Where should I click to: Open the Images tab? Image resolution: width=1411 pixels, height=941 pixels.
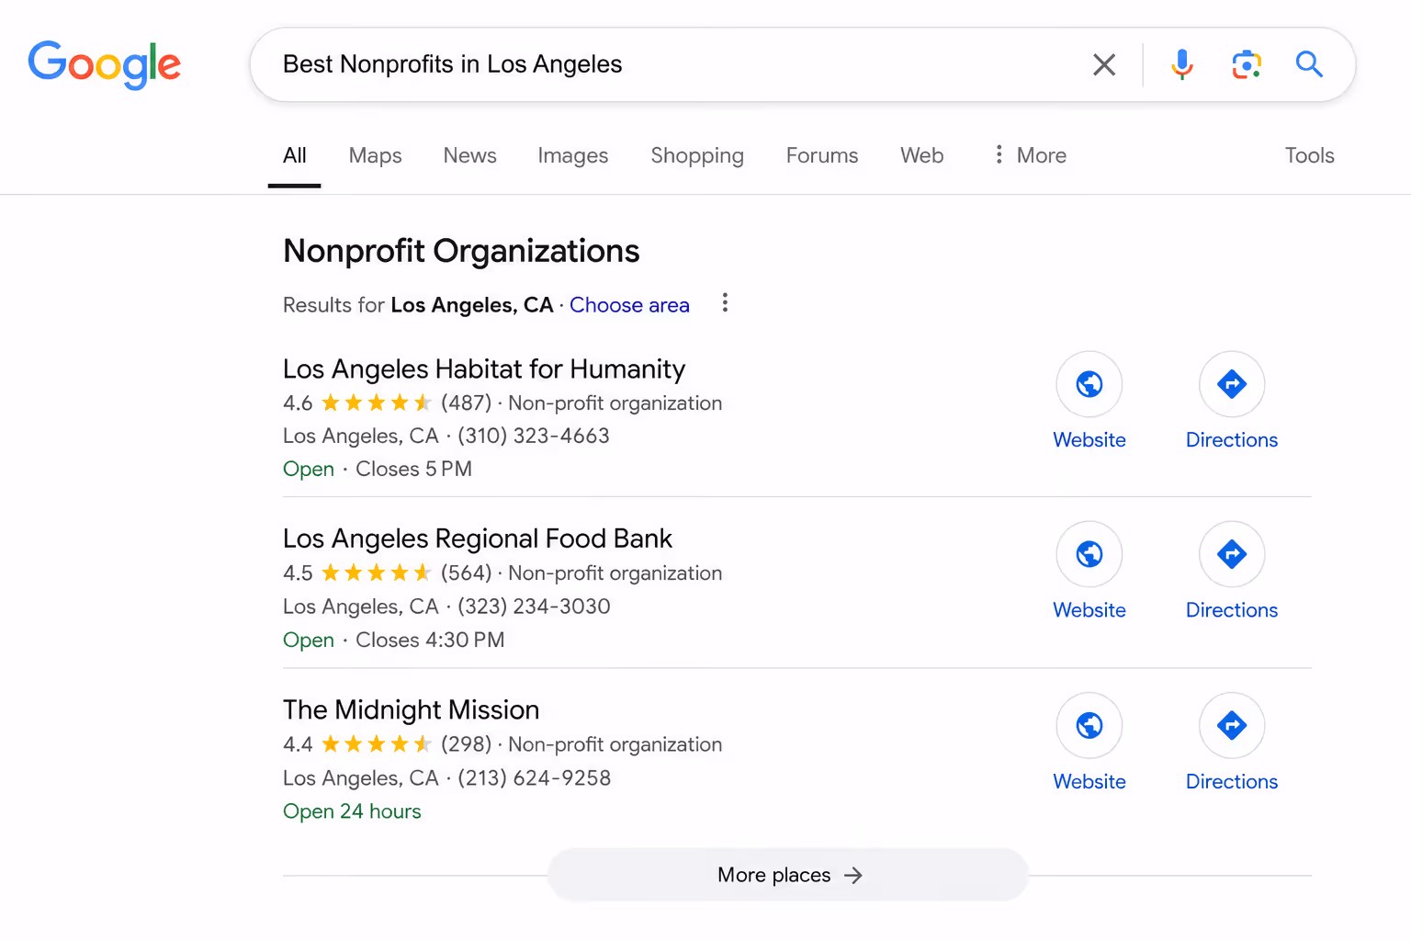point(572,155)
